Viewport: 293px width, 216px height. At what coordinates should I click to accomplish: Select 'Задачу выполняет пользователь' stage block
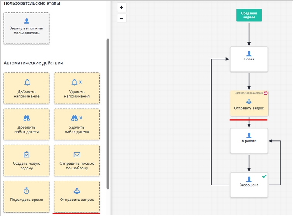click(x=27, y=28)
